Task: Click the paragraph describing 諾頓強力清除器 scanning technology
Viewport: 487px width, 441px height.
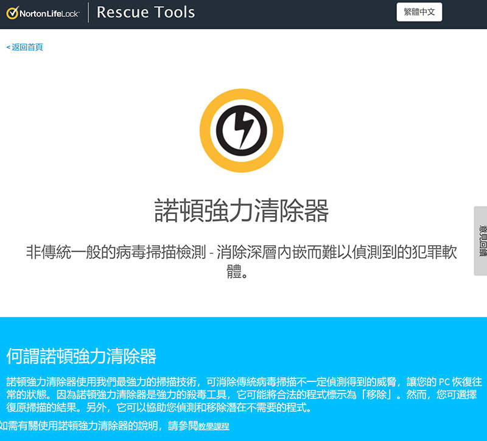Action: 243,395
